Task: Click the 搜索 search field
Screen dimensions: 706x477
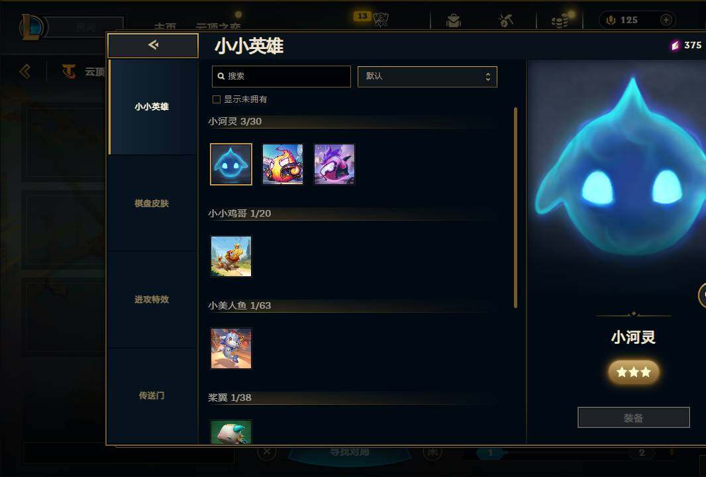Action: (x=281, y=77)
